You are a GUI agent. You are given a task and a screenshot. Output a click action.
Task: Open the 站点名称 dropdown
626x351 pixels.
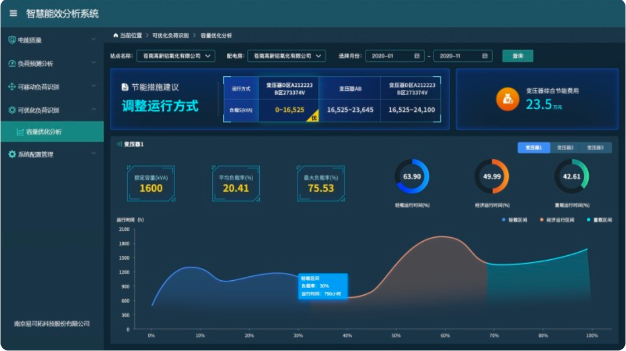(x=176, y=56)
